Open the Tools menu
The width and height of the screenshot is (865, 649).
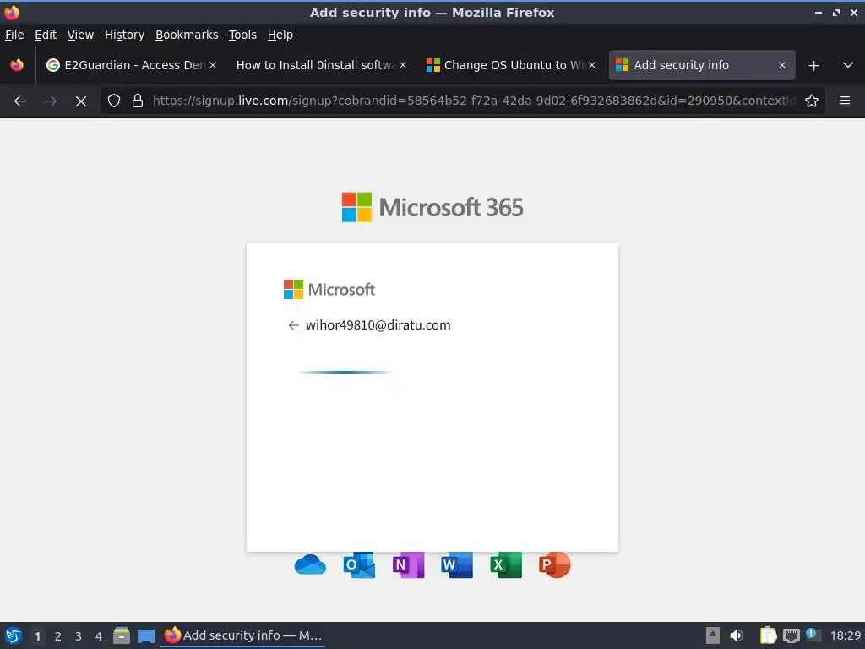coord(242,35)
